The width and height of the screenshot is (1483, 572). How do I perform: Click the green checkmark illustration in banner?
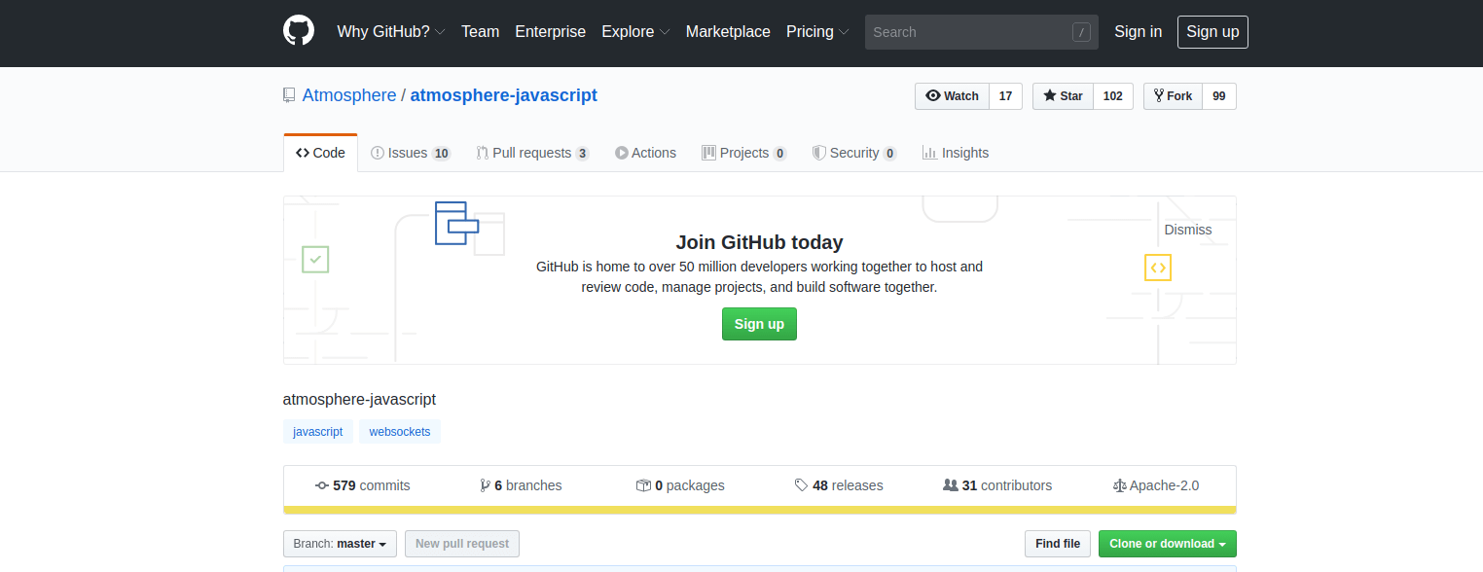[x=315, y=259]
